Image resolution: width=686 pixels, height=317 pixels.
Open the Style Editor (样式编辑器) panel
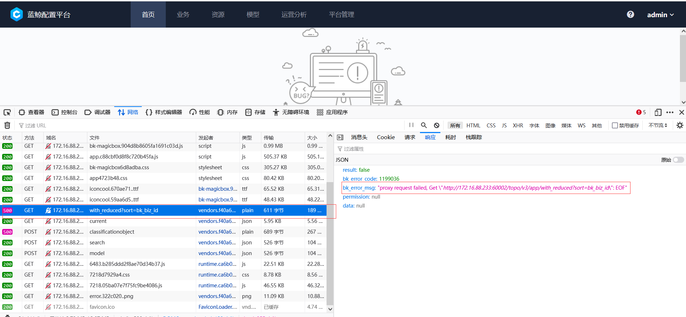tap(164, 112)
